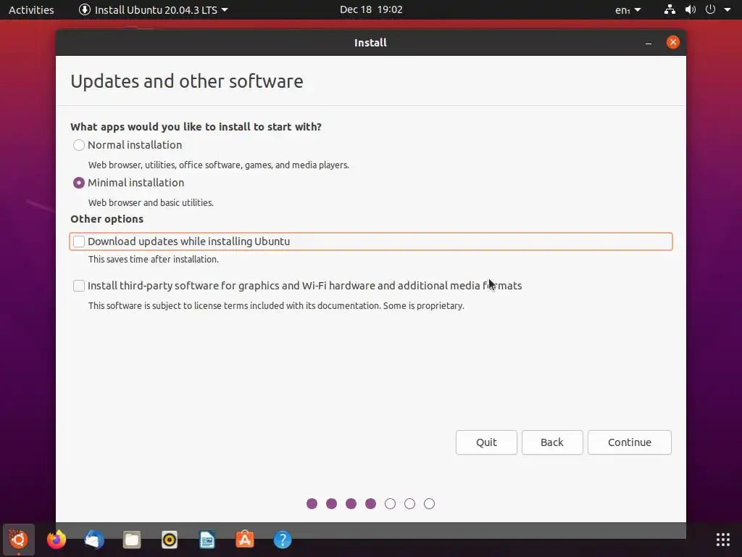Open the Ubuntu installer dock icon
This screenshot has height=557, width=742.
tap(18, 540)
